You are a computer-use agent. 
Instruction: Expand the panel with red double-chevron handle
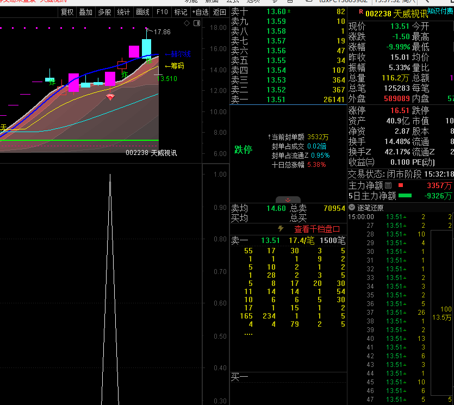pyautogui.click(x=288, y=200)
